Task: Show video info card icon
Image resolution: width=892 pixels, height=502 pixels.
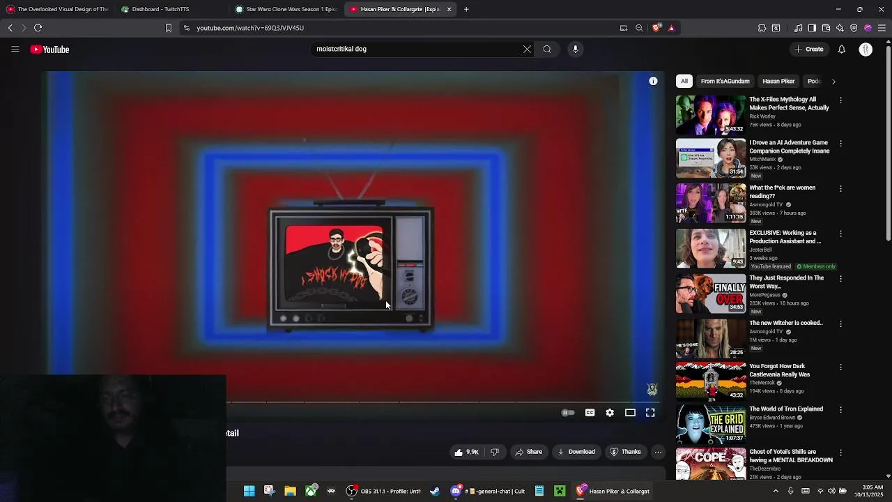Action: tap(653, 81)
